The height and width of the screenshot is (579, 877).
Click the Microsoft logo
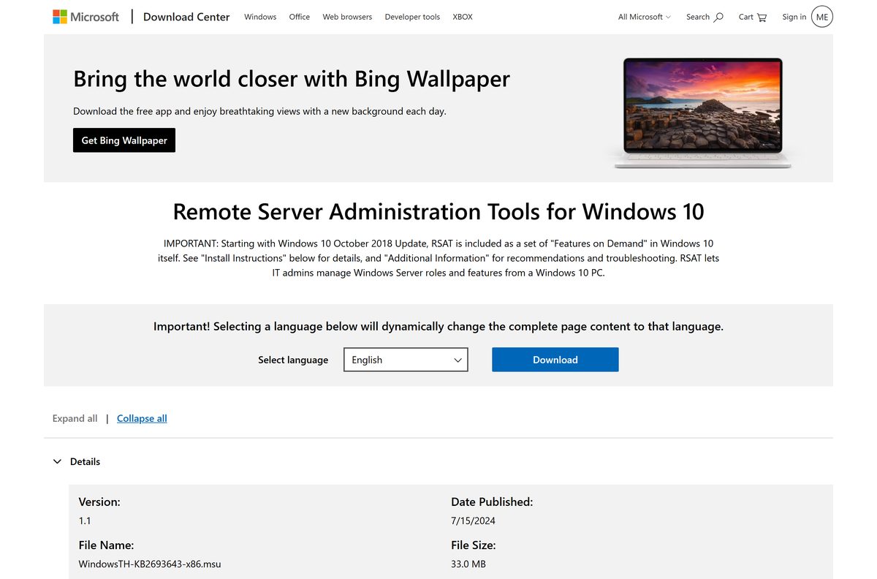[86, 16]
